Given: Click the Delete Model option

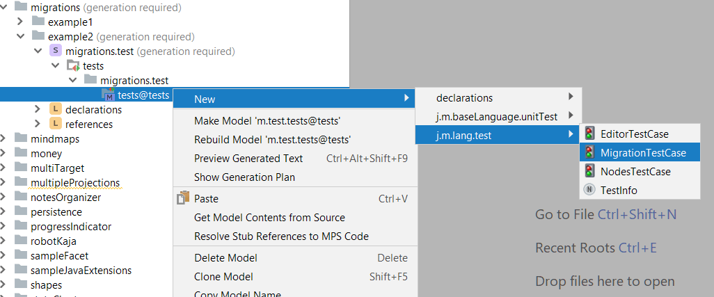Looking at the screenshot, I should pos(225,258).
